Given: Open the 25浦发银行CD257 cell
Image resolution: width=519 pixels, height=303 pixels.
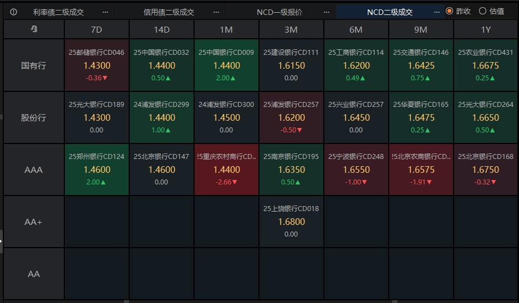Looking at the screenshot, I should (291, 117).
